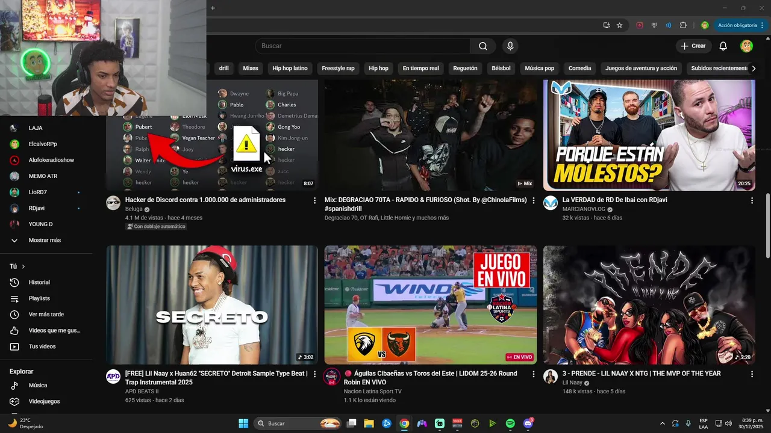Open options menu for Águilas Cibaeñas live stream

[x=533, y=374]
